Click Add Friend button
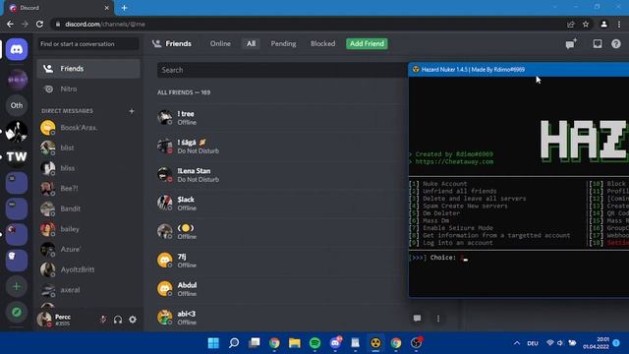The height and width of the screenshot is (354, 629). tap(367, 43)
